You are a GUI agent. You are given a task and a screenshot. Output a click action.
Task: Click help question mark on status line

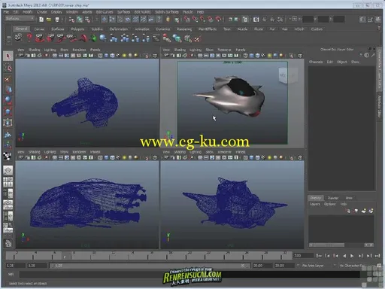159,20
